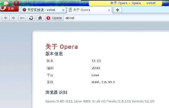Close the 天空竞技场 - veket tab

[x=63, y=10]
